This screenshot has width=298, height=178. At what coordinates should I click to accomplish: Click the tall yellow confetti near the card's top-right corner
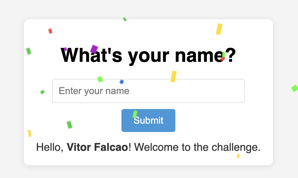(219, 29)
